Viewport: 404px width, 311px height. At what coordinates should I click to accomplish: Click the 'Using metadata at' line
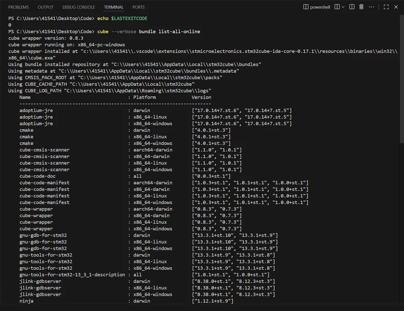click(123, 71)
